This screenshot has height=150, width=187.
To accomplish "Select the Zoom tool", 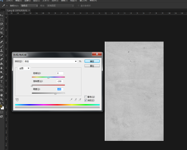I will point(2,99).
